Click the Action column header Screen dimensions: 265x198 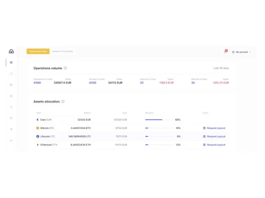point(206,113)
